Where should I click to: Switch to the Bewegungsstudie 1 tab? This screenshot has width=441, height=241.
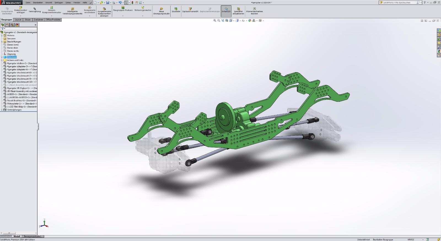(33, 236)
